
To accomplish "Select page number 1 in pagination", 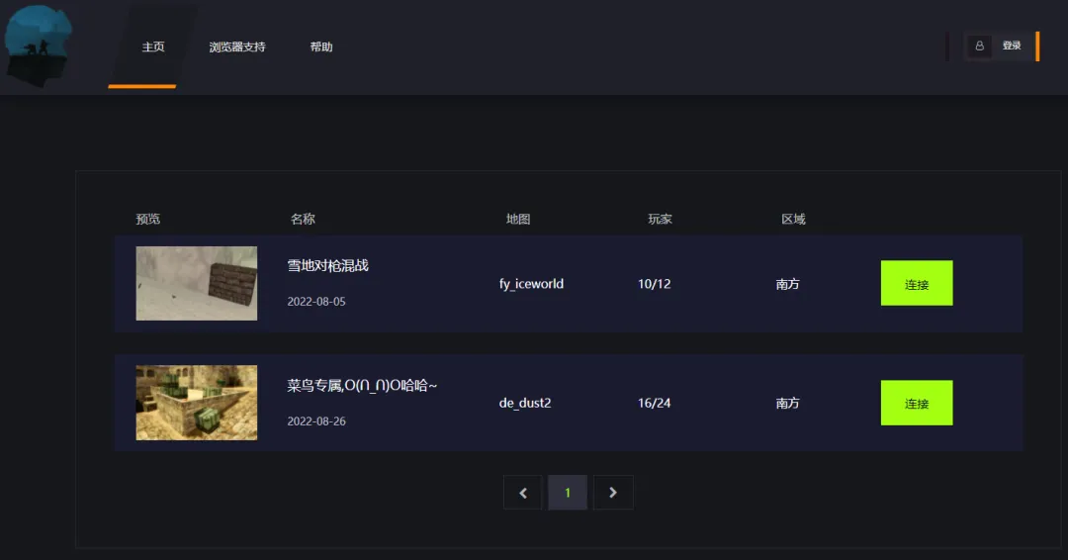I will (x=568, y=493).
